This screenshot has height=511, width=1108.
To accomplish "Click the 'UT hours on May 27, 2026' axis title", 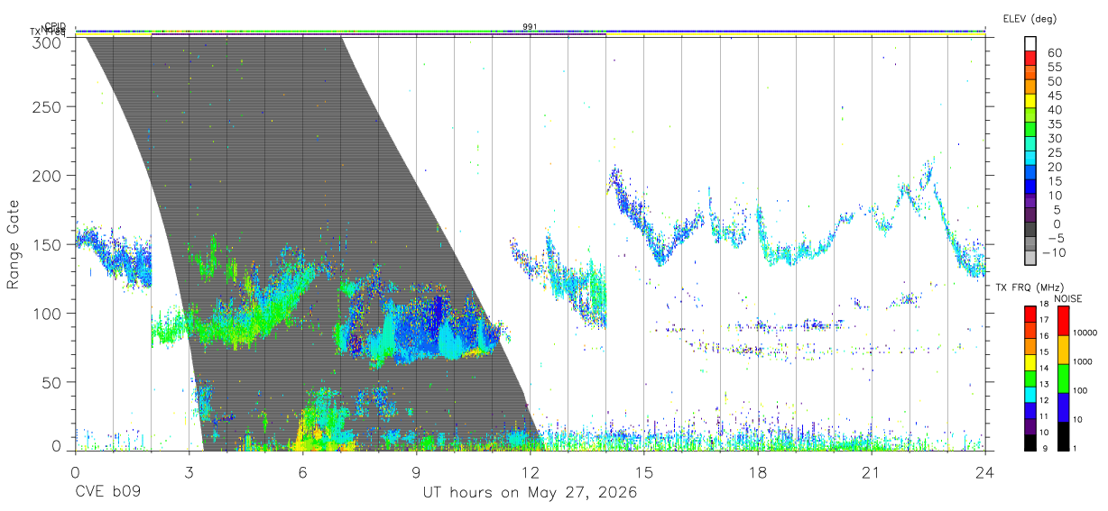I will [530, 493].
